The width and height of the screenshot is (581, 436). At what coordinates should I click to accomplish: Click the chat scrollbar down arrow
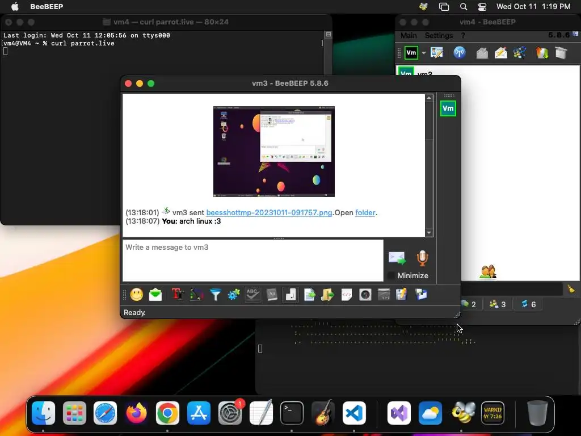tap(429, 233)
